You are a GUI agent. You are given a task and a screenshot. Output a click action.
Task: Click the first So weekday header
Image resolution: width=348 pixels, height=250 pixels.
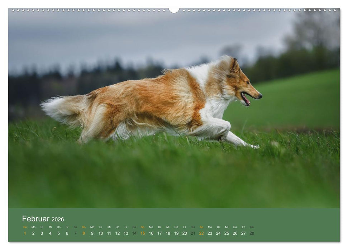(x=24, y=227)
